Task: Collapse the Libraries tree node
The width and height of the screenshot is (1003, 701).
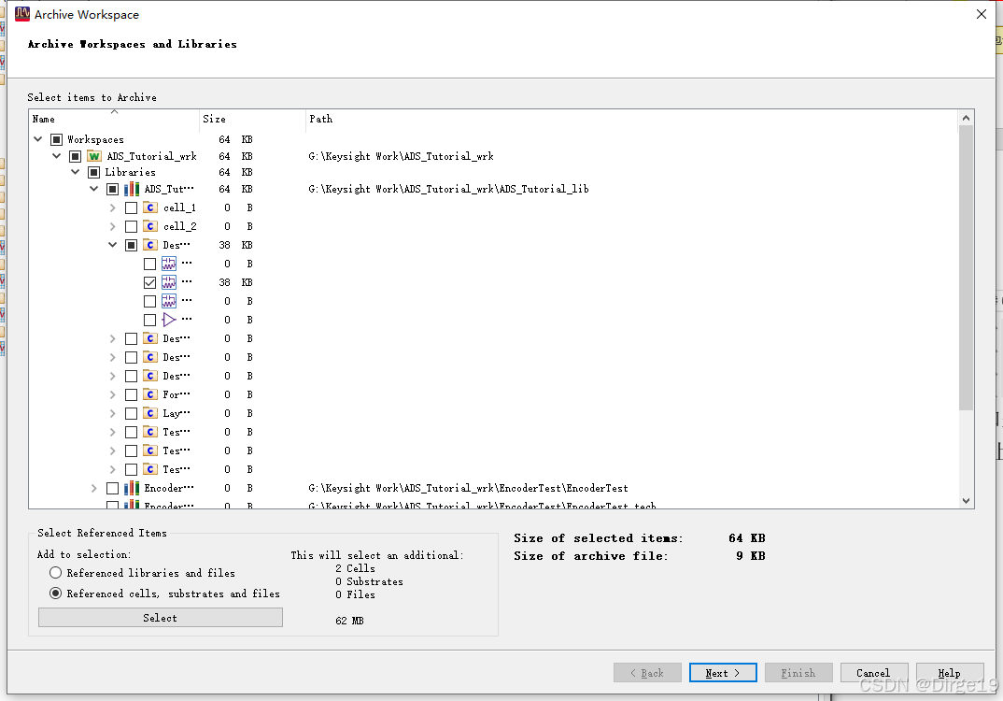Action: 75,171
